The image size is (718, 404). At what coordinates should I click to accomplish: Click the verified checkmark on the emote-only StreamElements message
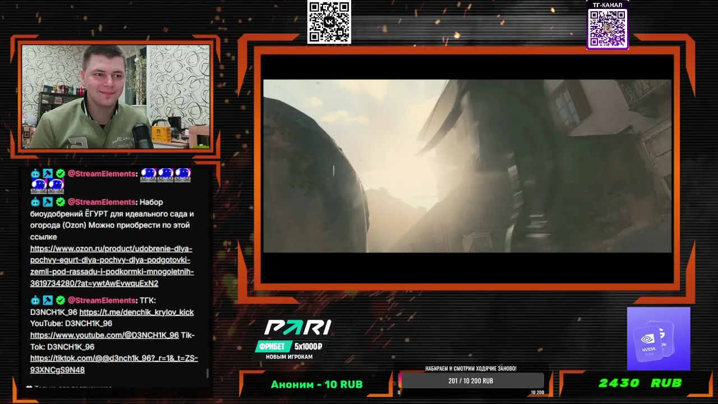pyautogui.click(x=60, y=174)
